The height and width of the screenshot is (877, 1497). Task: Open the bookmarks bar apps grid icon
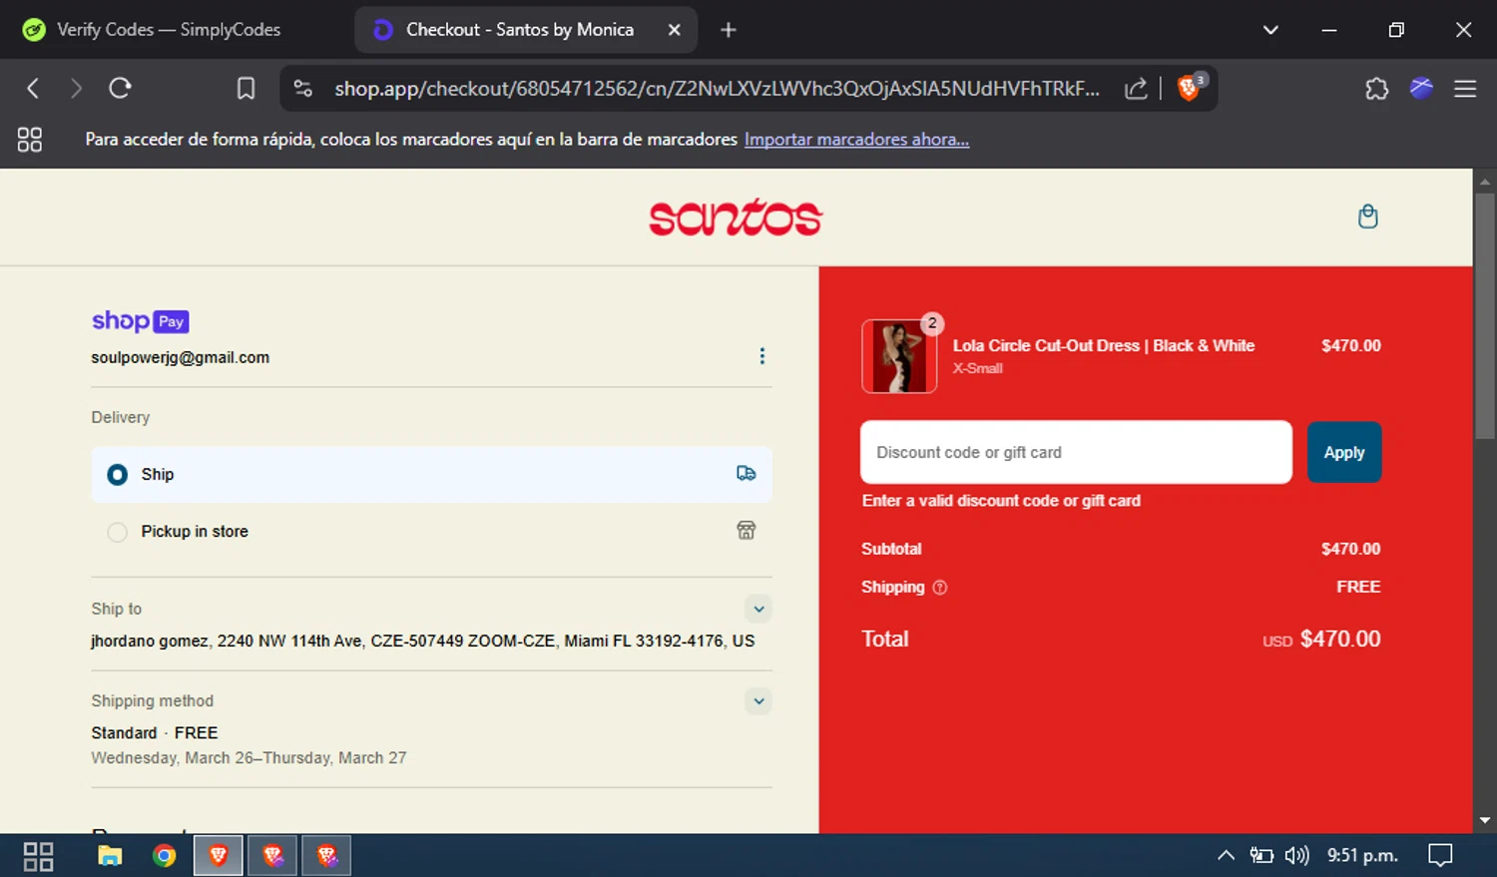[x=30, y=140]
